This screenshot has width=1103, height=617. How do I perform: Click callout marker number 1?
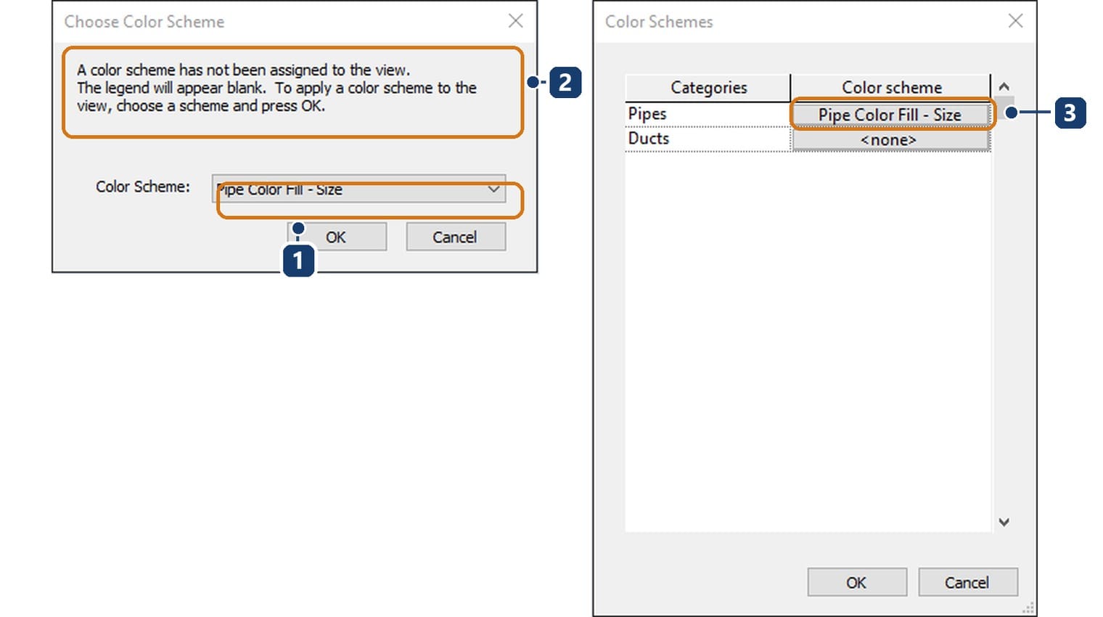point(298,261)
